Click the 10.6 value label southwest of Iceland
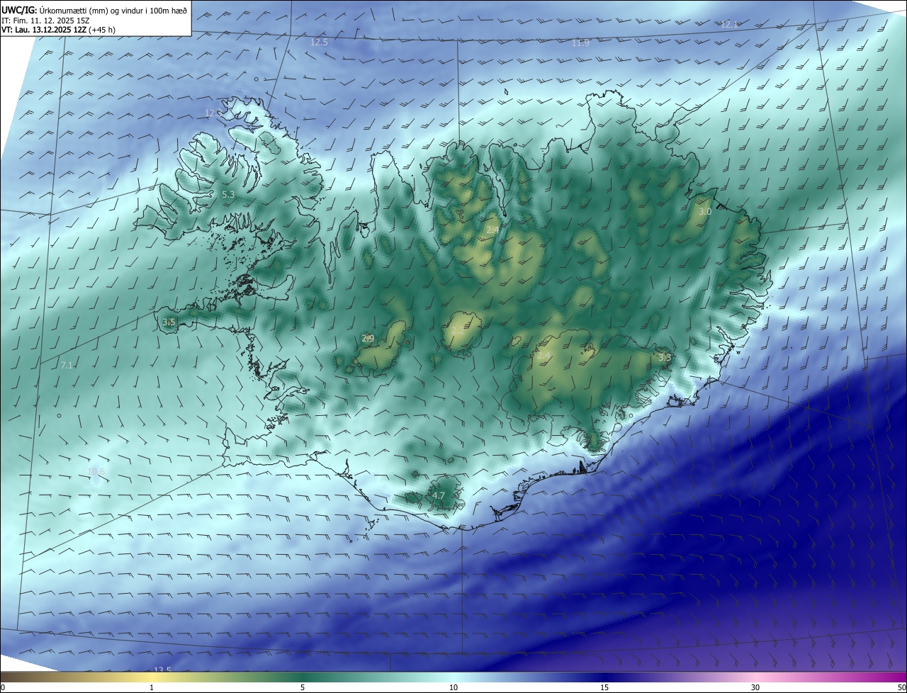Viewport: 907px width, 693px height. 96,471
